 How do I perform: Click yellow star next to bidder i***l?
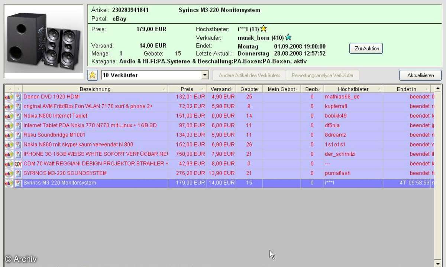pyautogui.click(x=264, y=29)
